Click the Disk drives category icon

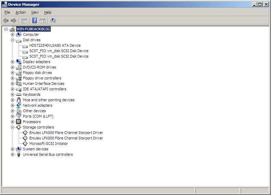(x=19, y=41)
